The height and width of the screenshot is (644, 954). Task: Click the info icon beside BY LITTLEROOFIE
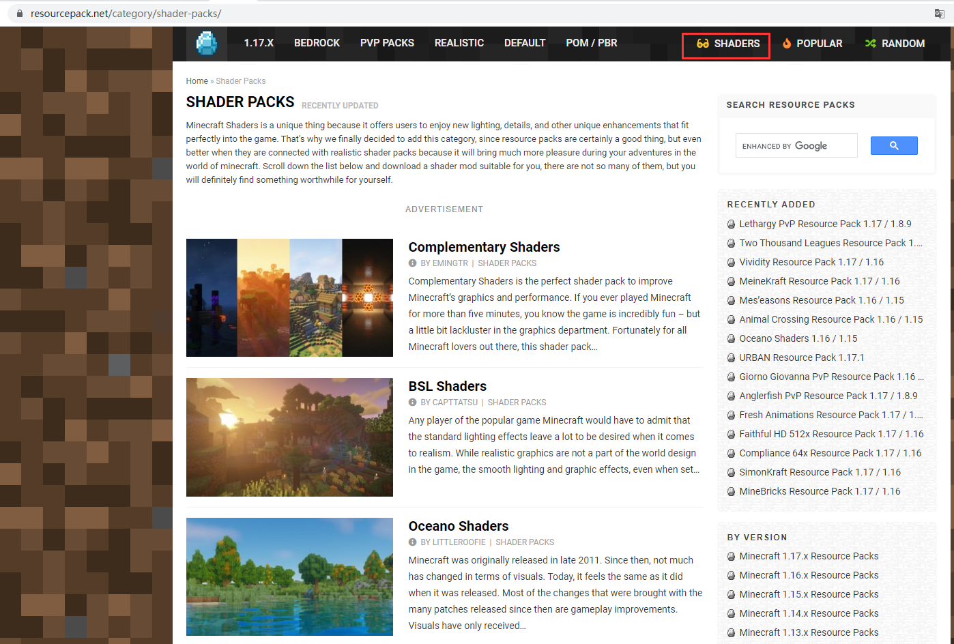click(x=412, y=542)
